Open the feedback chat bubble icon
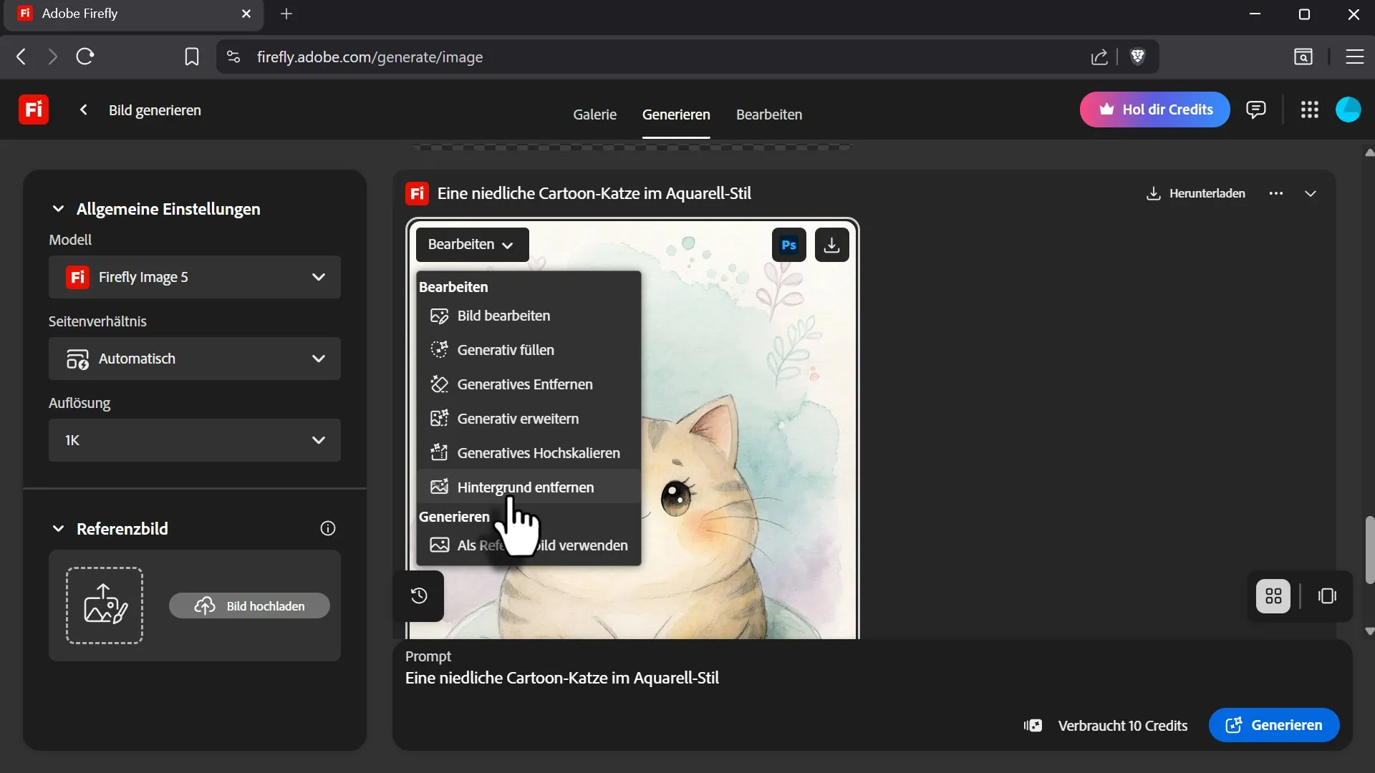The width and height of the screenshot is (1375, 773). click(1256, 110)
